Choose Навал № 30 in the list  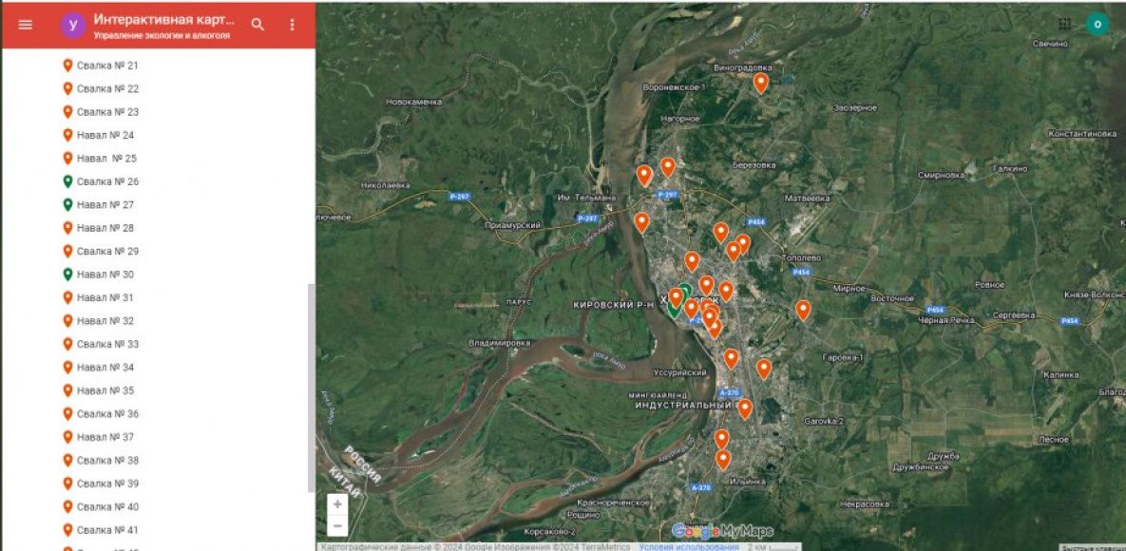tap(105, 275)
